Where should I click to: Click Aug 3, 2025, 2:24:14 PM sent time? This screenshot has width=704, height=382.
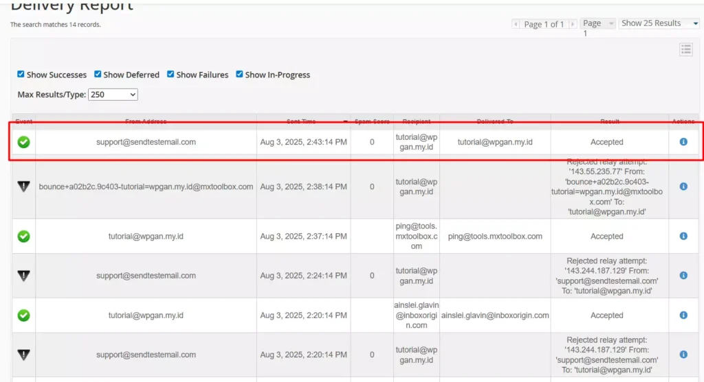tap(303, 276)
